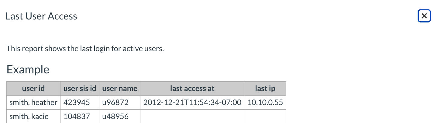Select the "user sis id" column header
Viewport: 434px width, 123px height.
(x=80, y=89)
